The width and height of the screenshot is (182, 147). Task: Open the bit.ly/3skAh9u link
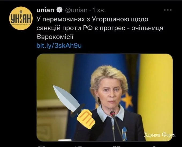coord(59,46)
